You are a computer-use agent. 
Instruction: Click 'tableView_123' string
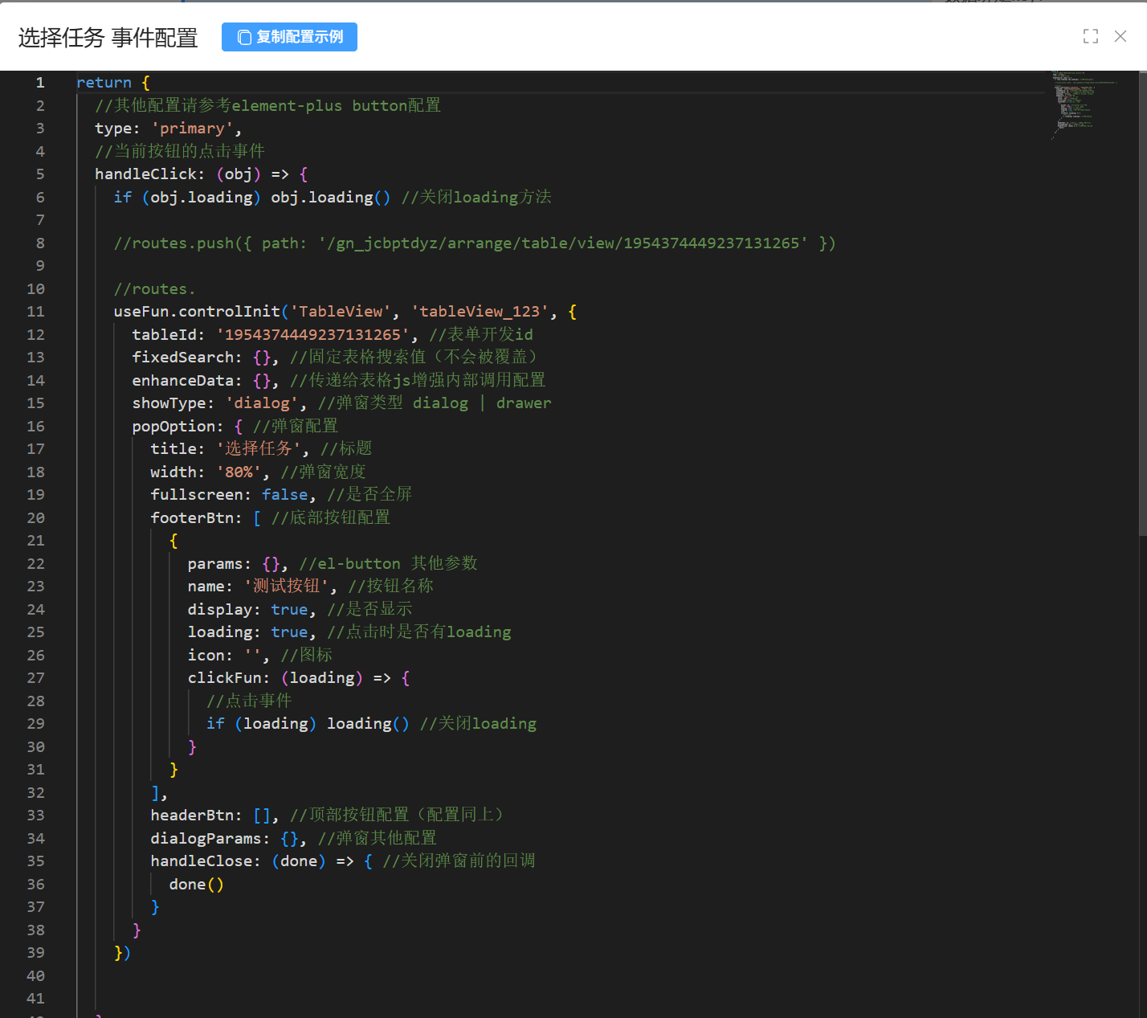481,312
